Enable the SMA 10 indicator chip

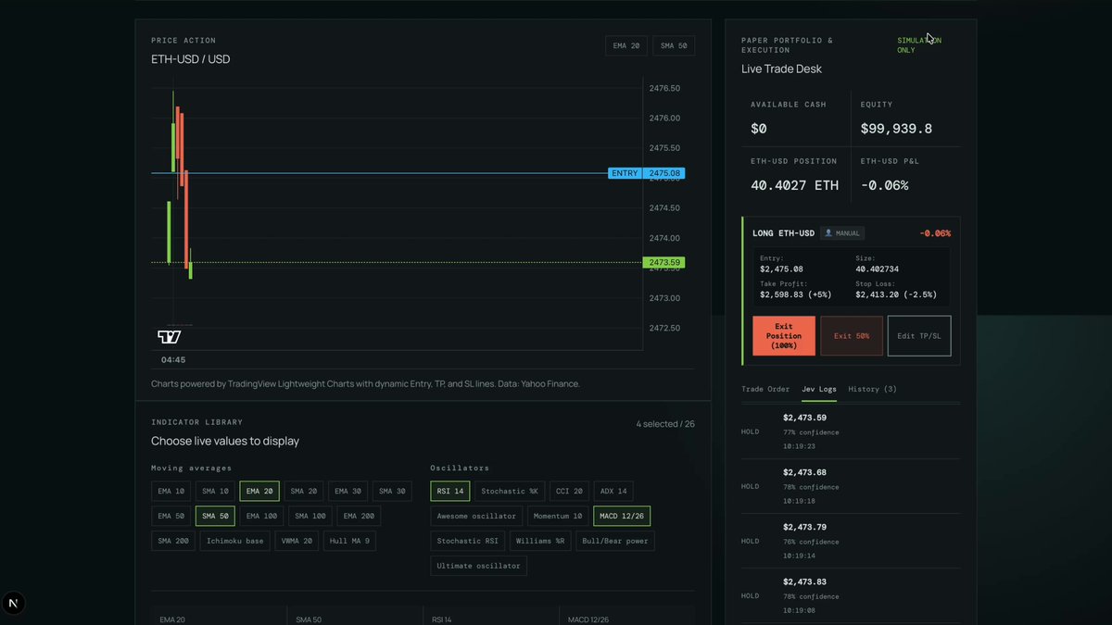click(x=216, y=491)
